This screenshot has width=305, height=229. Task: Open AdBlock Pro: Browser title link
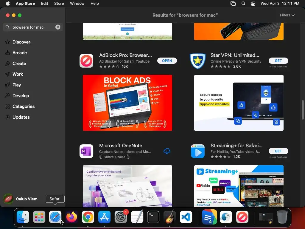[125, 55]
